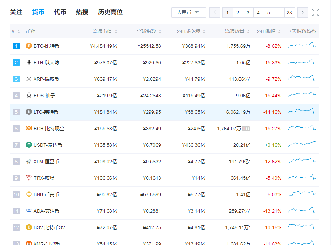Click the Bitcoin coin icon
This screenshot has height=245, width=331.
pyautogui.click(x=29, y=46)
